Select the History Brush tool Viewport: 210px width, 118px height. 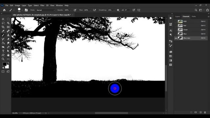coord(3,39)
